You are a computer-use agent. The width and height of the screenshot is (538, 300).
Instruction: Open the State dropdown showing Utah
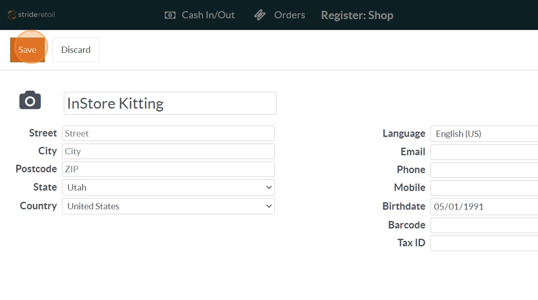point(169,187)
